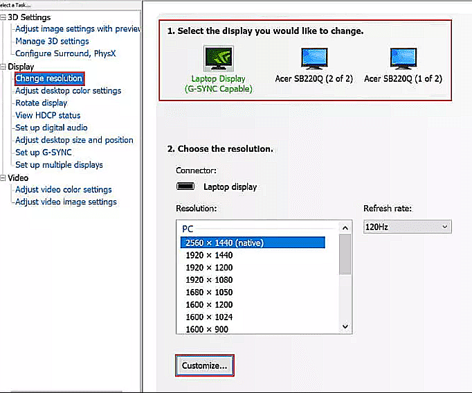The image size is (472, 393).
Task: Click the PC group header in resolution list
Action: [188, 229]
